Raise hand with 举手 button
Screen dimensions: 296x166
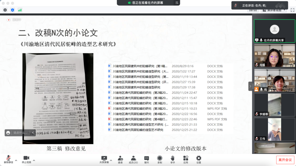pos(172,159)
